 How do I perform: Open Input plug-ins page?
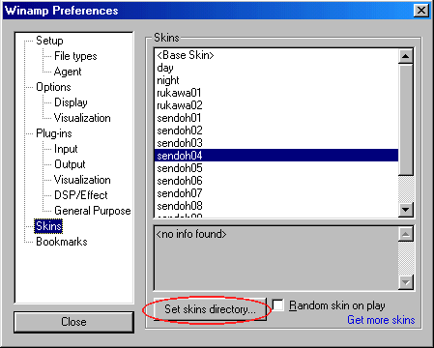66,149
